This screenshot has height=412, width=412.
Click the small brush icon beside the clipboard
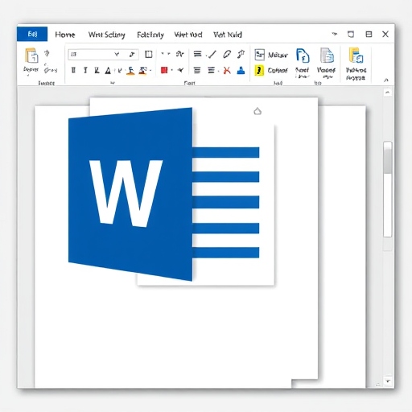coord(47,53)
